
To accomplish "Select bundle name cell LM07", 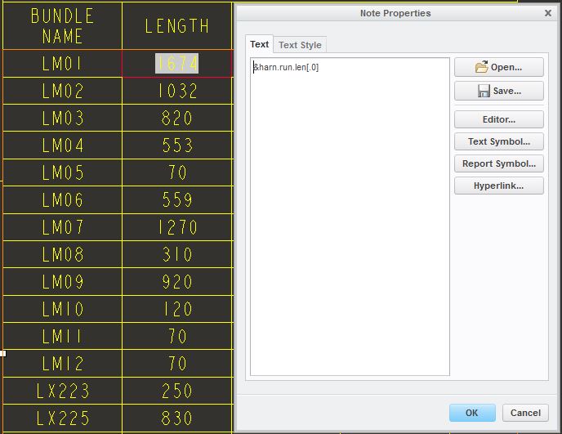I will (62, 227).
